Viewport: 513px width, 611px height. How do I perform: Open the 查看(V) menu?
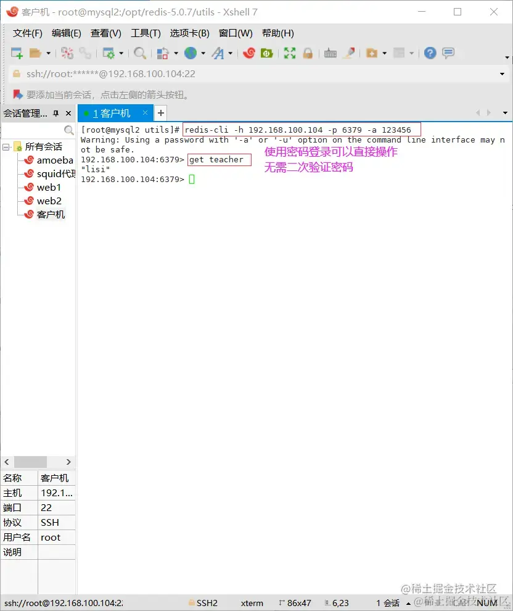[x=105, y=33]
